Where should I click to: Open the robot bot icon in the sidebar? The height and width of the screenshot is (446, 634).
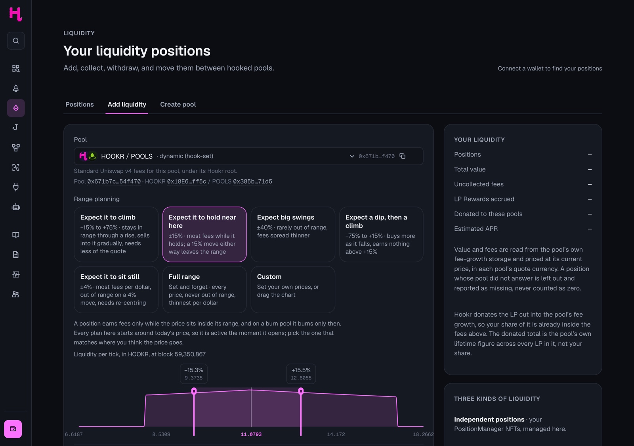tap(16, 207)
